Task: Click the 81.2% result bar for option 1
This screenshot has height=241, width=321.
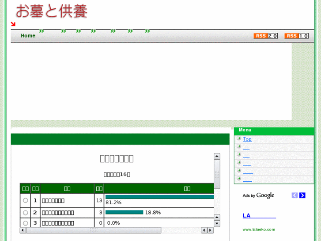Action: tap(159, 197)
